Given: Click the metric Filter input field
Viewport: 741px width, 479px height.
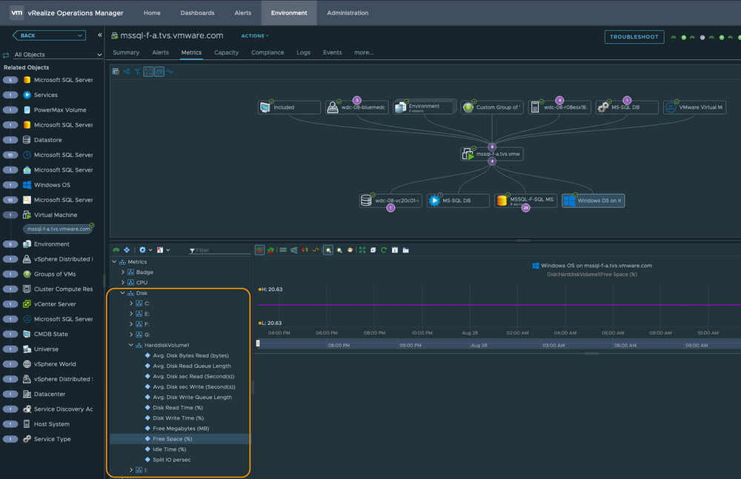Looking at the screenshot, I should point(220,250).
